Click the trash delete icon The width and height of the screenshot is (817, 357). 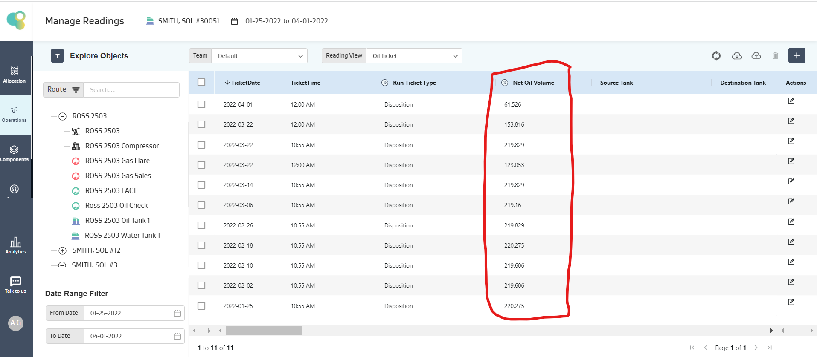click(x=775, y=56)
